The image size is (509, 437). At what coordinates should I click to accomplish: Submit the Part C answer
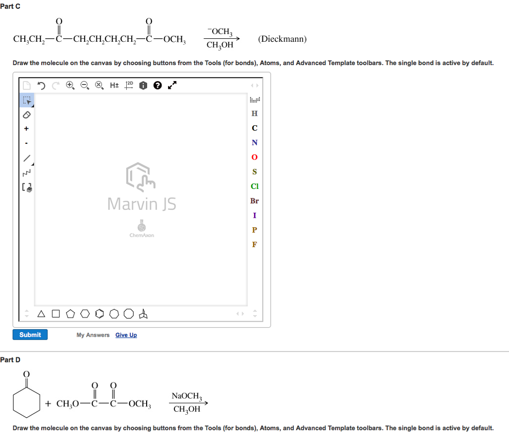pyautogui.click(x=30, y=335)
